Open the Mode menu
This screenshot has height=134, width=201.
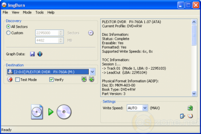click(x=27, y=12)
